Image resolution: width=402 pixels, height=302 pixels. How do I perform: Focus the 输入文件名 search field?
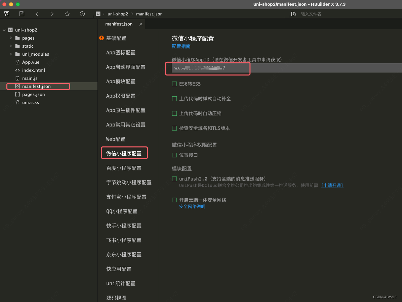point(311,14)
